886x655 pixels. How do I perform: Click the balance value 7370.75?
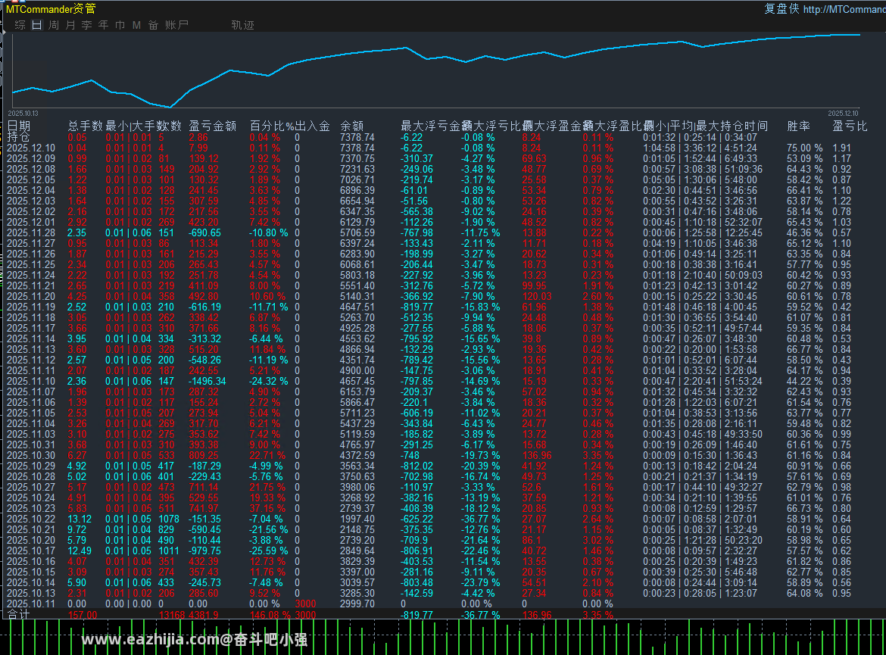pos(357,159)
